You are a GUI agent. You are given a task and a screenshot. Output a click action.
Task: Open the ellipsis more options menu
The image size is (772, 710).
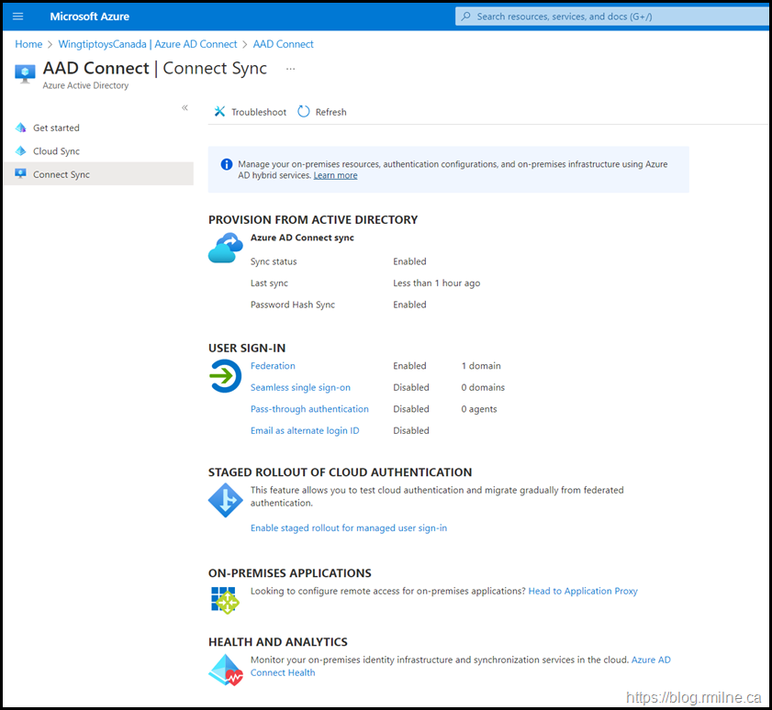pos(290,69)
